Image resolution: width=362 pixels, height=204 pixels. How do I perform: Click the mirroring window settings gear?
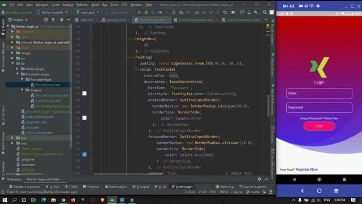pyautogui.click(x=318, y=6)
